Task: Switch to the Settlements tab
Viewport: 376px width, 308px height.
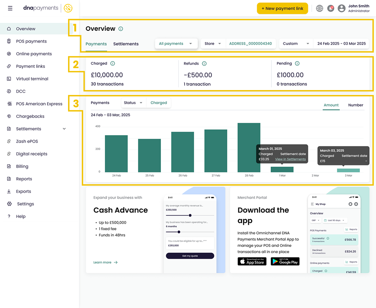Action: [126, 44]
